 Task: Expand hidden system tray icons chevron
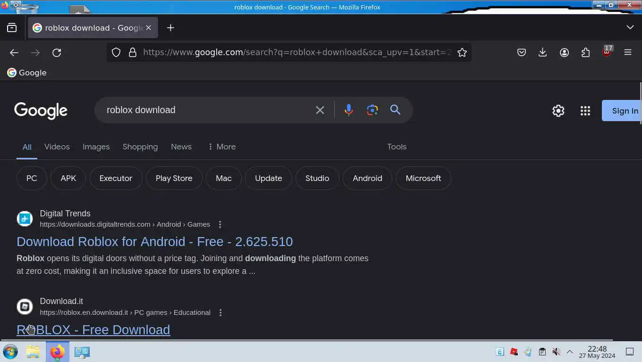pos(570,352)
